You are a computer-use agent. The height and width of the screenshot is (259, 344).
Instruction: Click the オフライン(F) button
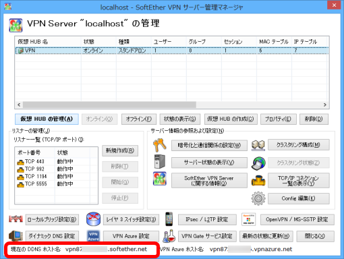[139, 119]
